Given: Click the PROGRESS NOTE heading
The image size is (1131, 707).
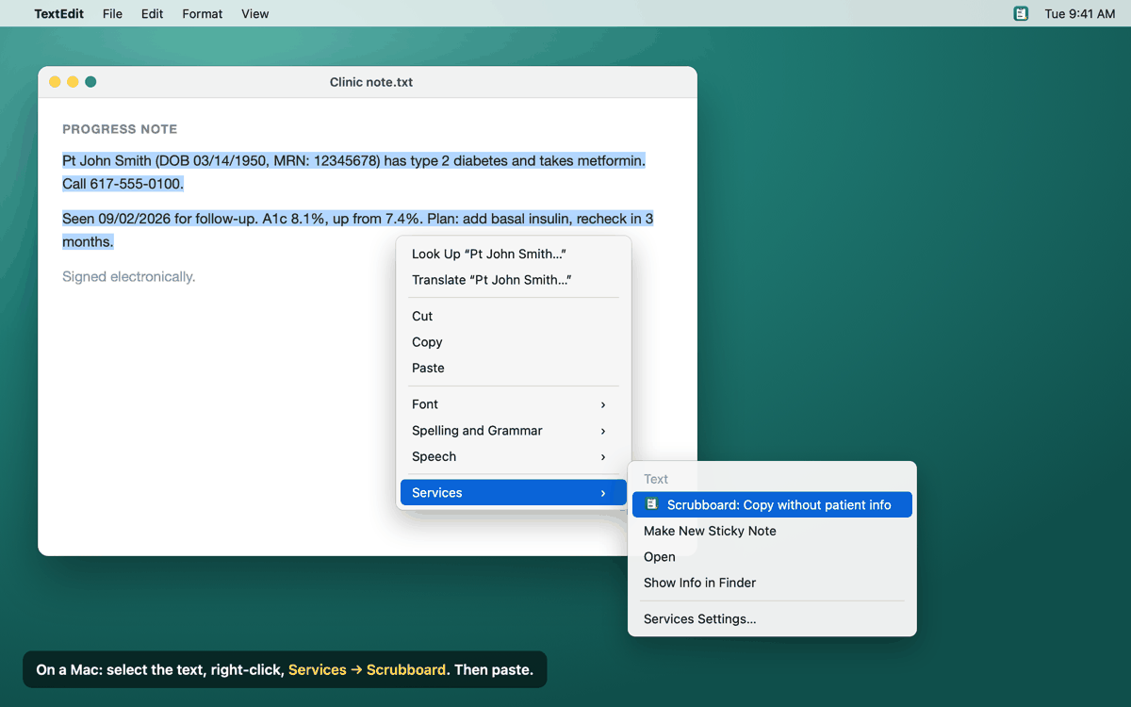Looking at the screenshot, I should (x=120, y=129).
